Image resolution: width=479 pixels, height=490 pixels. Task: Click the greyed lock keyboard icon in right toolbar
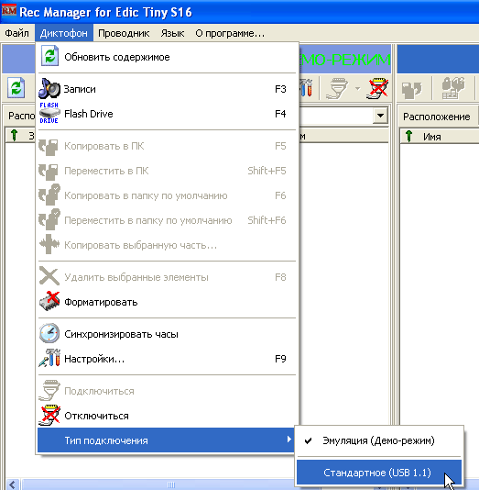453,88
